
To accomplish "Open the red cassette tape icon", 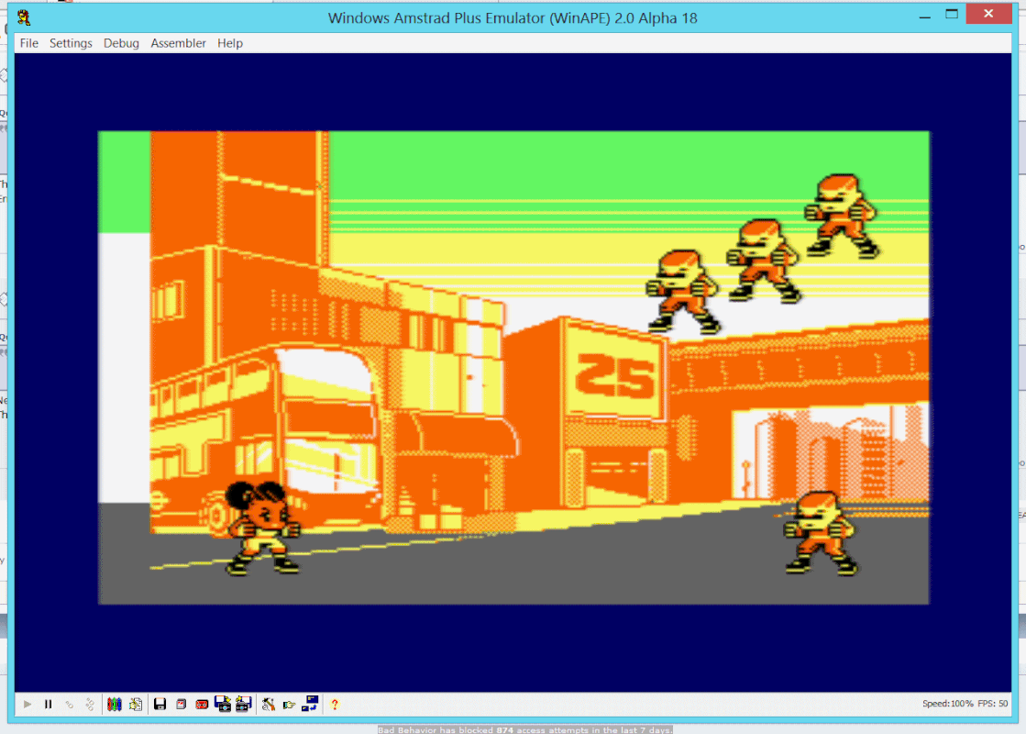I will (202, 705).
